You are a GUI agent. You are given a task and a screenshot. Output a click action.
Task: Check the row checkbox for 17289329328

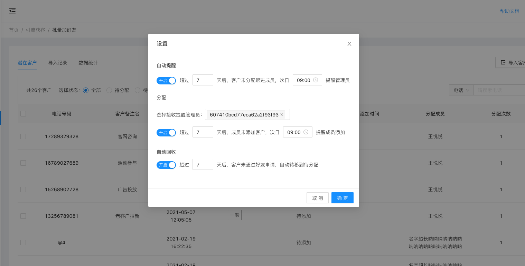click(x=23, y=136)
